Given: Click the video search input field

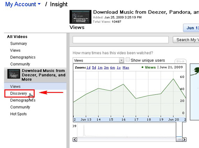Looking at the screenshot, I should pyautogui.click(x=120, y=40).
